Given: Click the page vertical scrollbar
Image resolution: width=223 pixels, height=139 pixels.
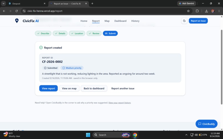Looking at the screenshot, I should point(221,67).
